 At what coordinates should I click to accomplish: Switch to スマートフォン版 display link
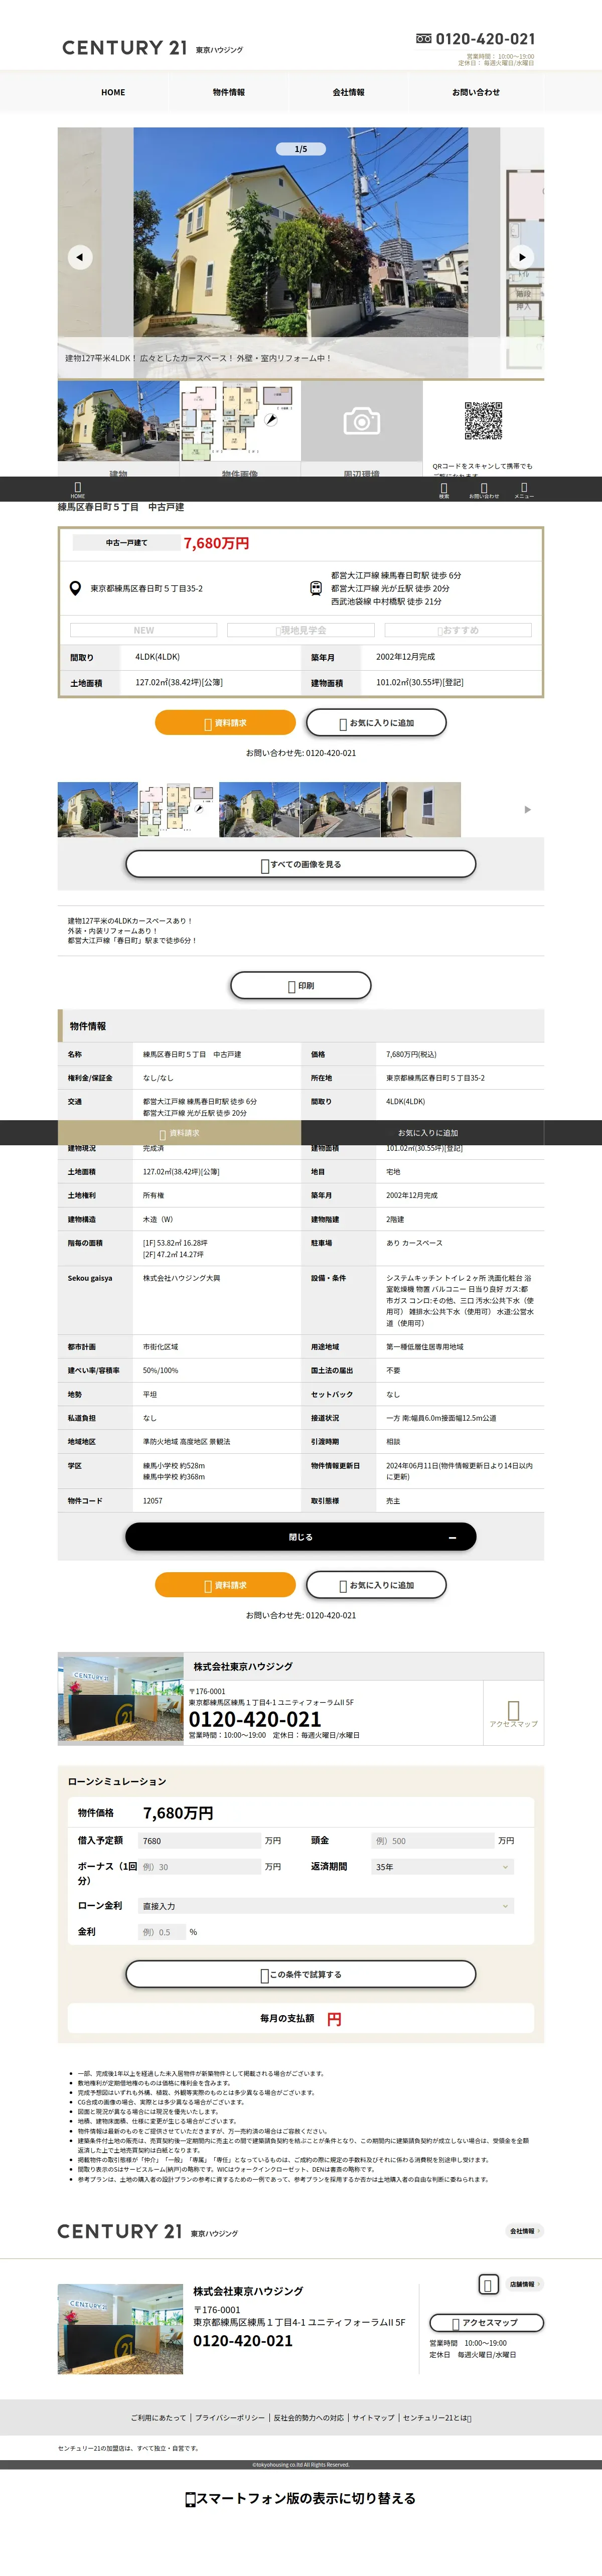click(x=301, y=2498)
